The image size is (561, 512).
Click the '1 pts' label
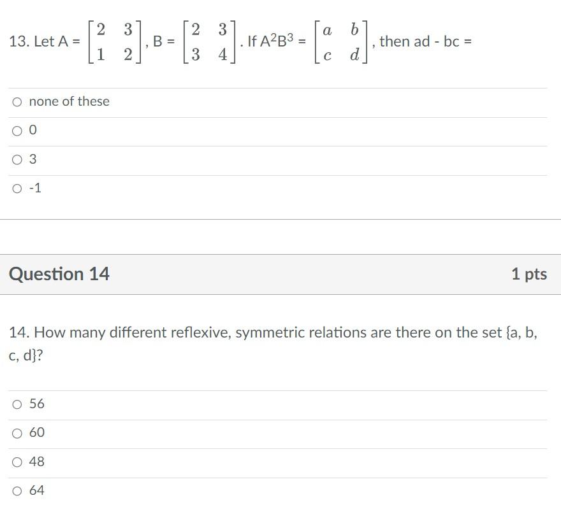529,274
